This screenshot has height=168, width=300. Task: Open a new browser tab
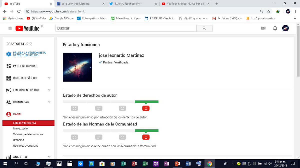pyautogui.click(x=217, y=4)
